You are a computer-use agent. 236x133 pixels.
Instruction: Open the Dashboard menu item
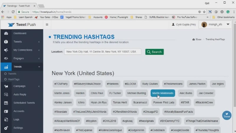point(20,33)
